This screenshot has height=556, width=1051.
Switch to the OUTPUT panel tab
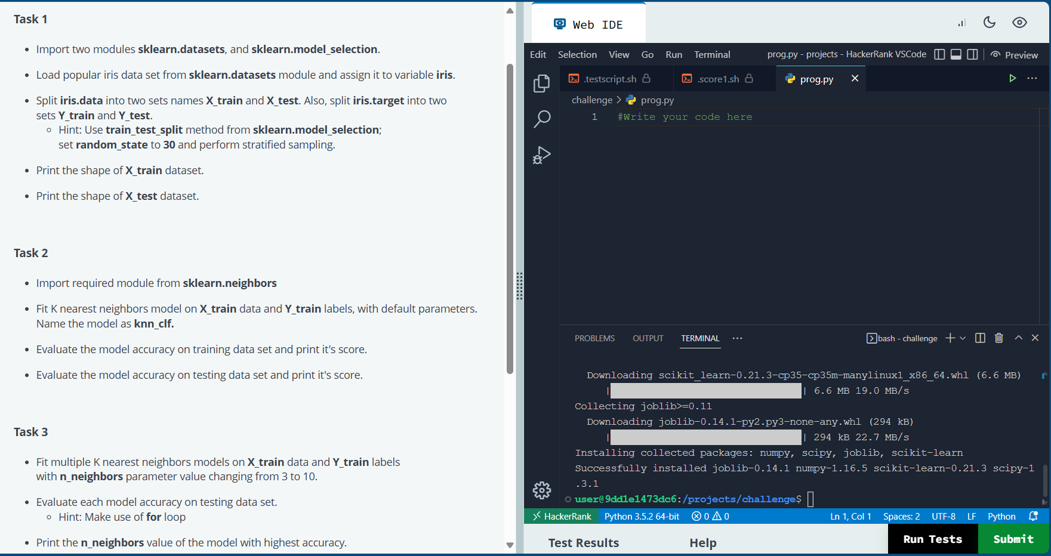648,338
